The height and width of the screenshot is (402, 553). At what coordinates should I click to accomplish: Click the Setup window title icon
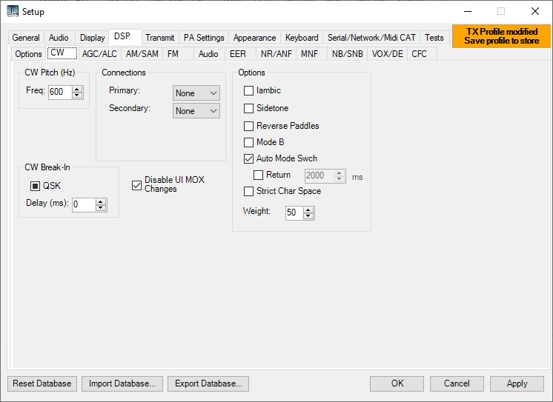pos(13,11)
